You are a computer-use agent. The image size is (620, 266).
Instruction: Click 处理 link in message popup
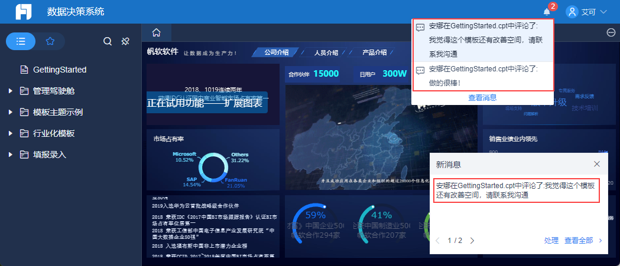click(x=551, y=241)
